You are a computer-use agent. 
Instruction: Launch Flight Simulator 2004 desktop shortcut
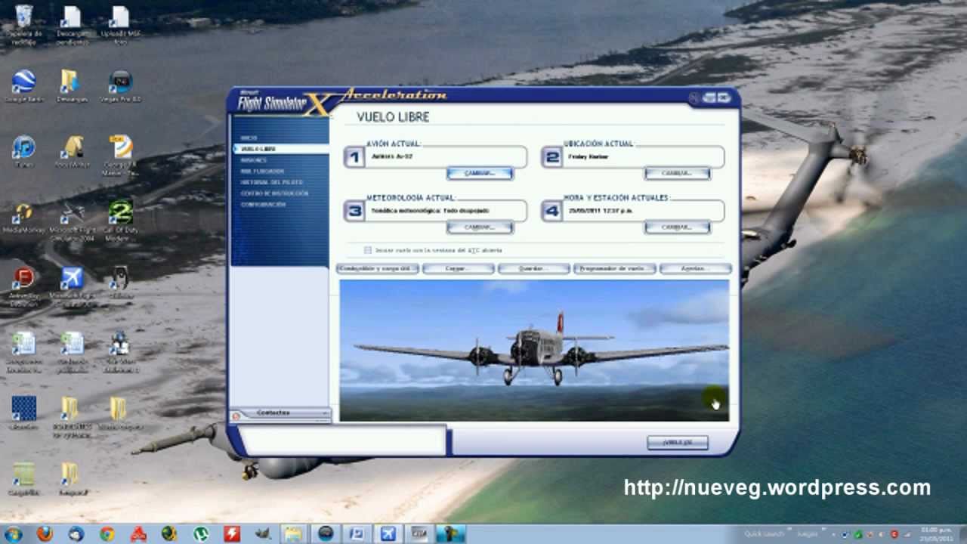coord(72,221)
